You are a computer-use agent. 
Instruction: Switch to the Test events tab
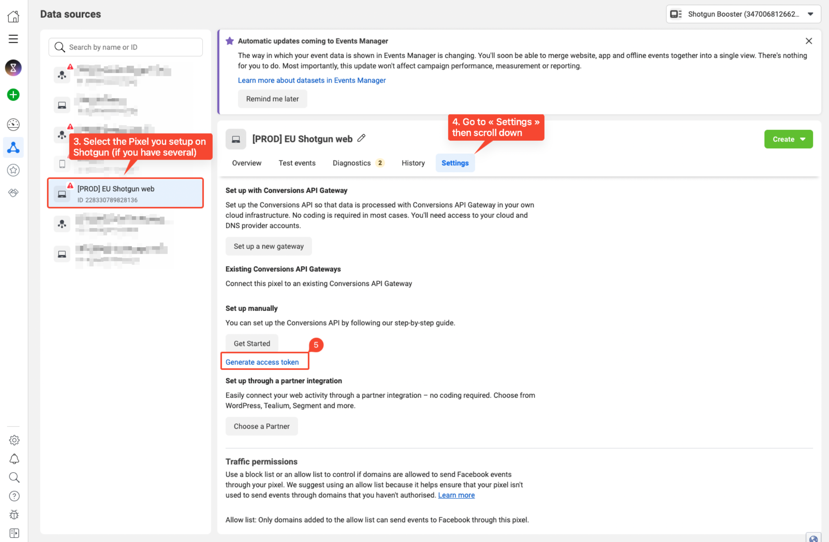(297, 163)
